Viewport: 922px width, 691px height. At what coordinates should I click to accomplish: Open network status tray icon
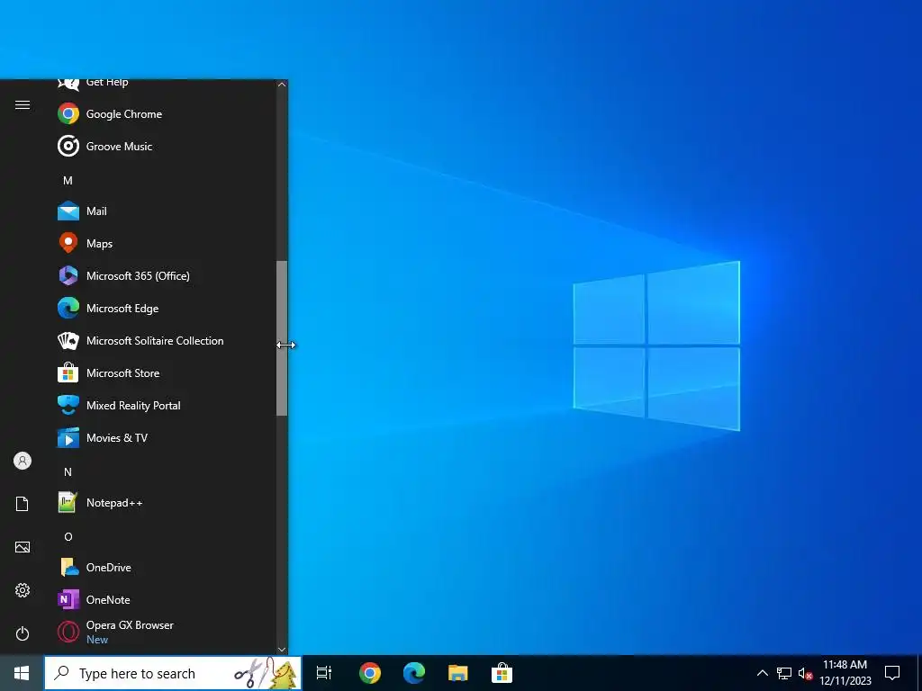click(784, 673)
